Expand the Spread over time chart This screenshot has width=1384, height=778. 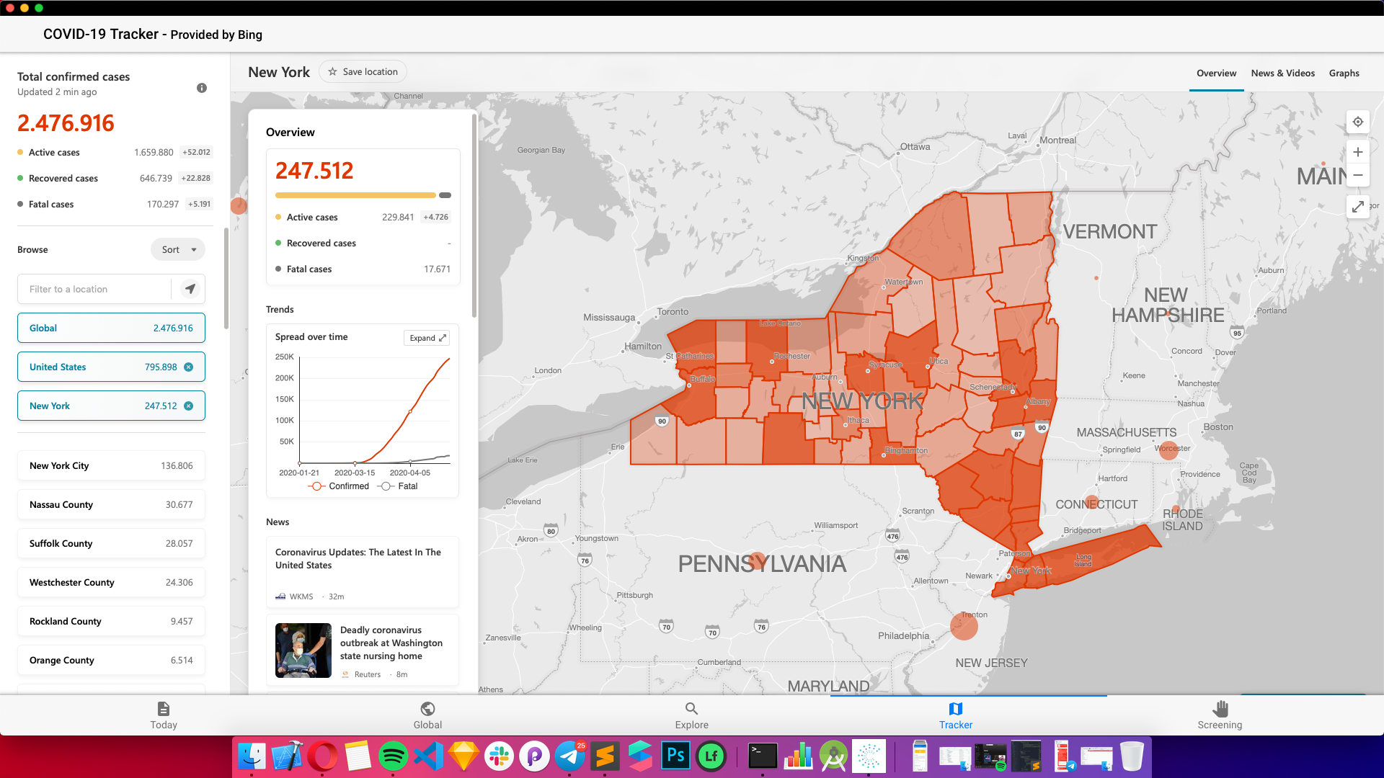tap(428, 338)
